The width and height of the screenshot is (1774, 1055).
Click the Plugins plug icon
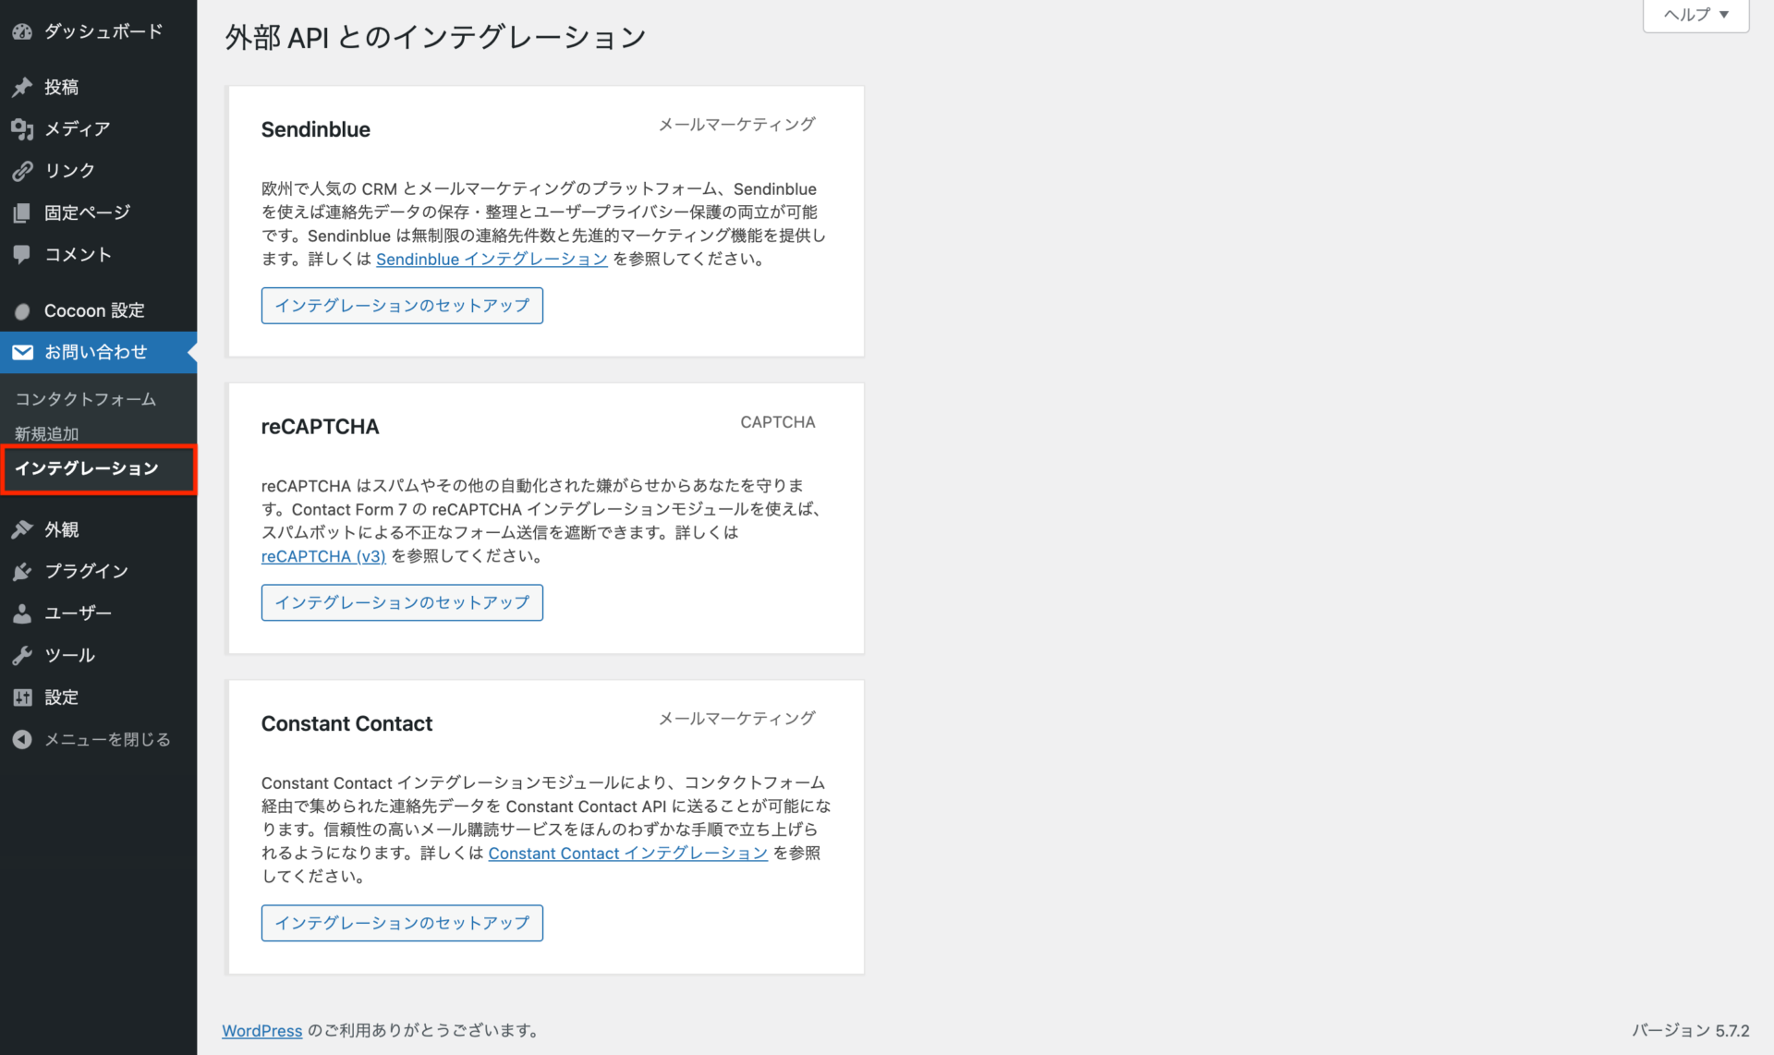click(x=22, y=572)
